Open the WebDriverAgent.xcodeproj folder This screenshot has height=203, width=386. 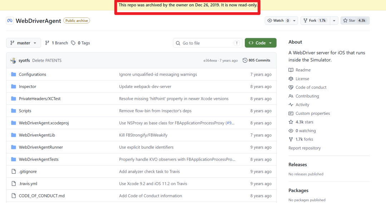click(x=44, y=123)
